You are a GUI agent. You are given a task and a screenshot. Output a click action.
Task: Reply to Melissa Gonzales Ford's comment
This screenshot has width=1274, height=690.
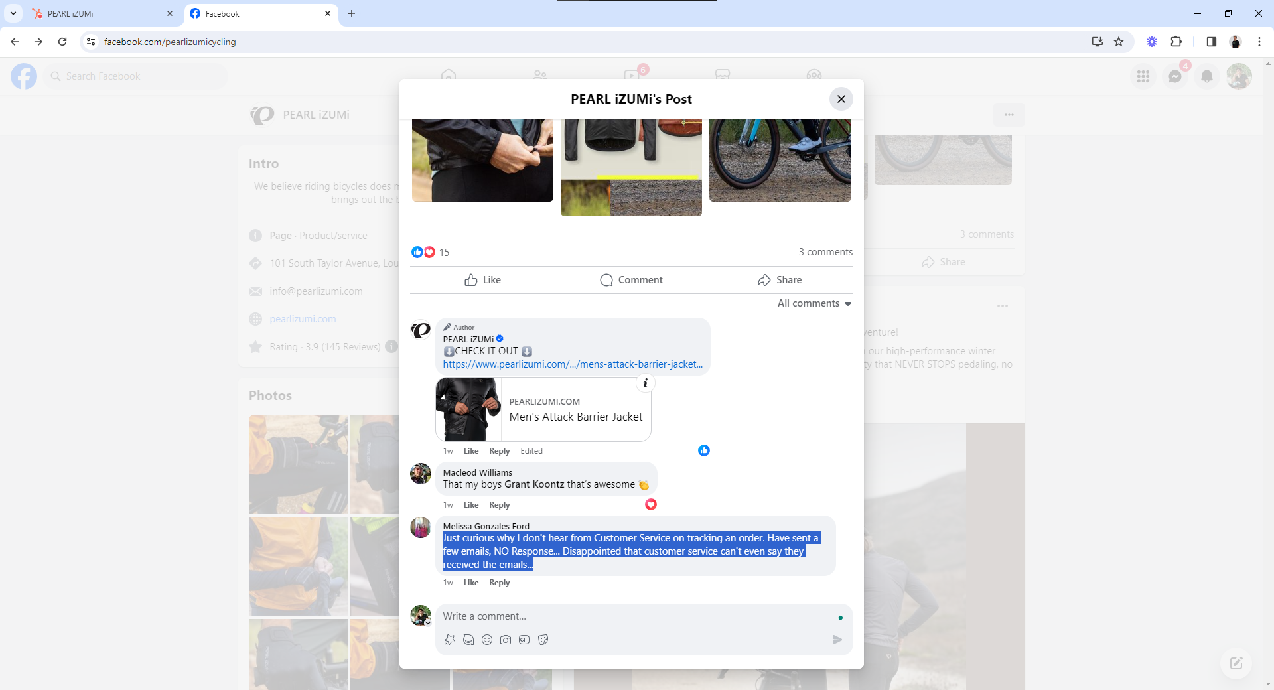(499, 583)
